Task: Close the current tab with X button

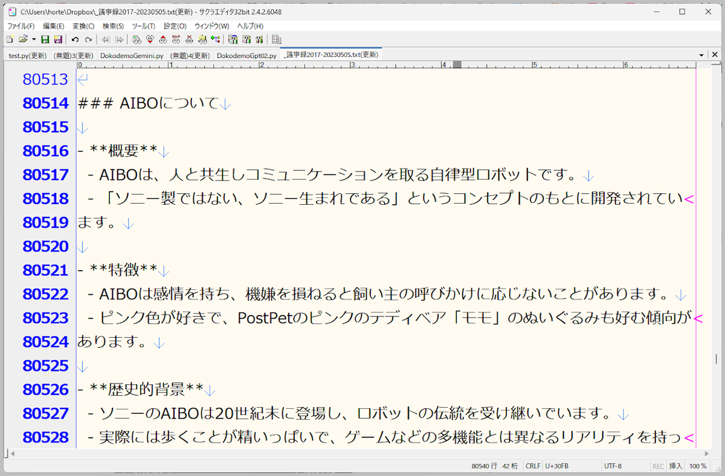Action: 715,55
